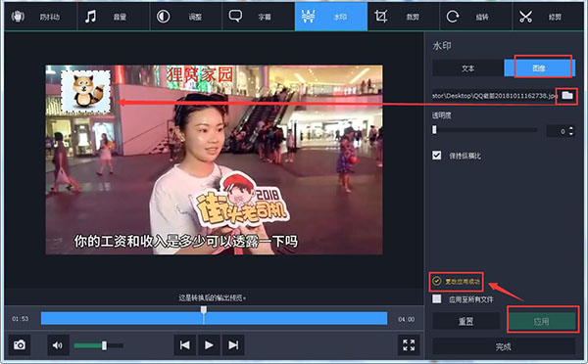Play the video preview
This screenshot has height=364, width=588.
tap(209, 344)
